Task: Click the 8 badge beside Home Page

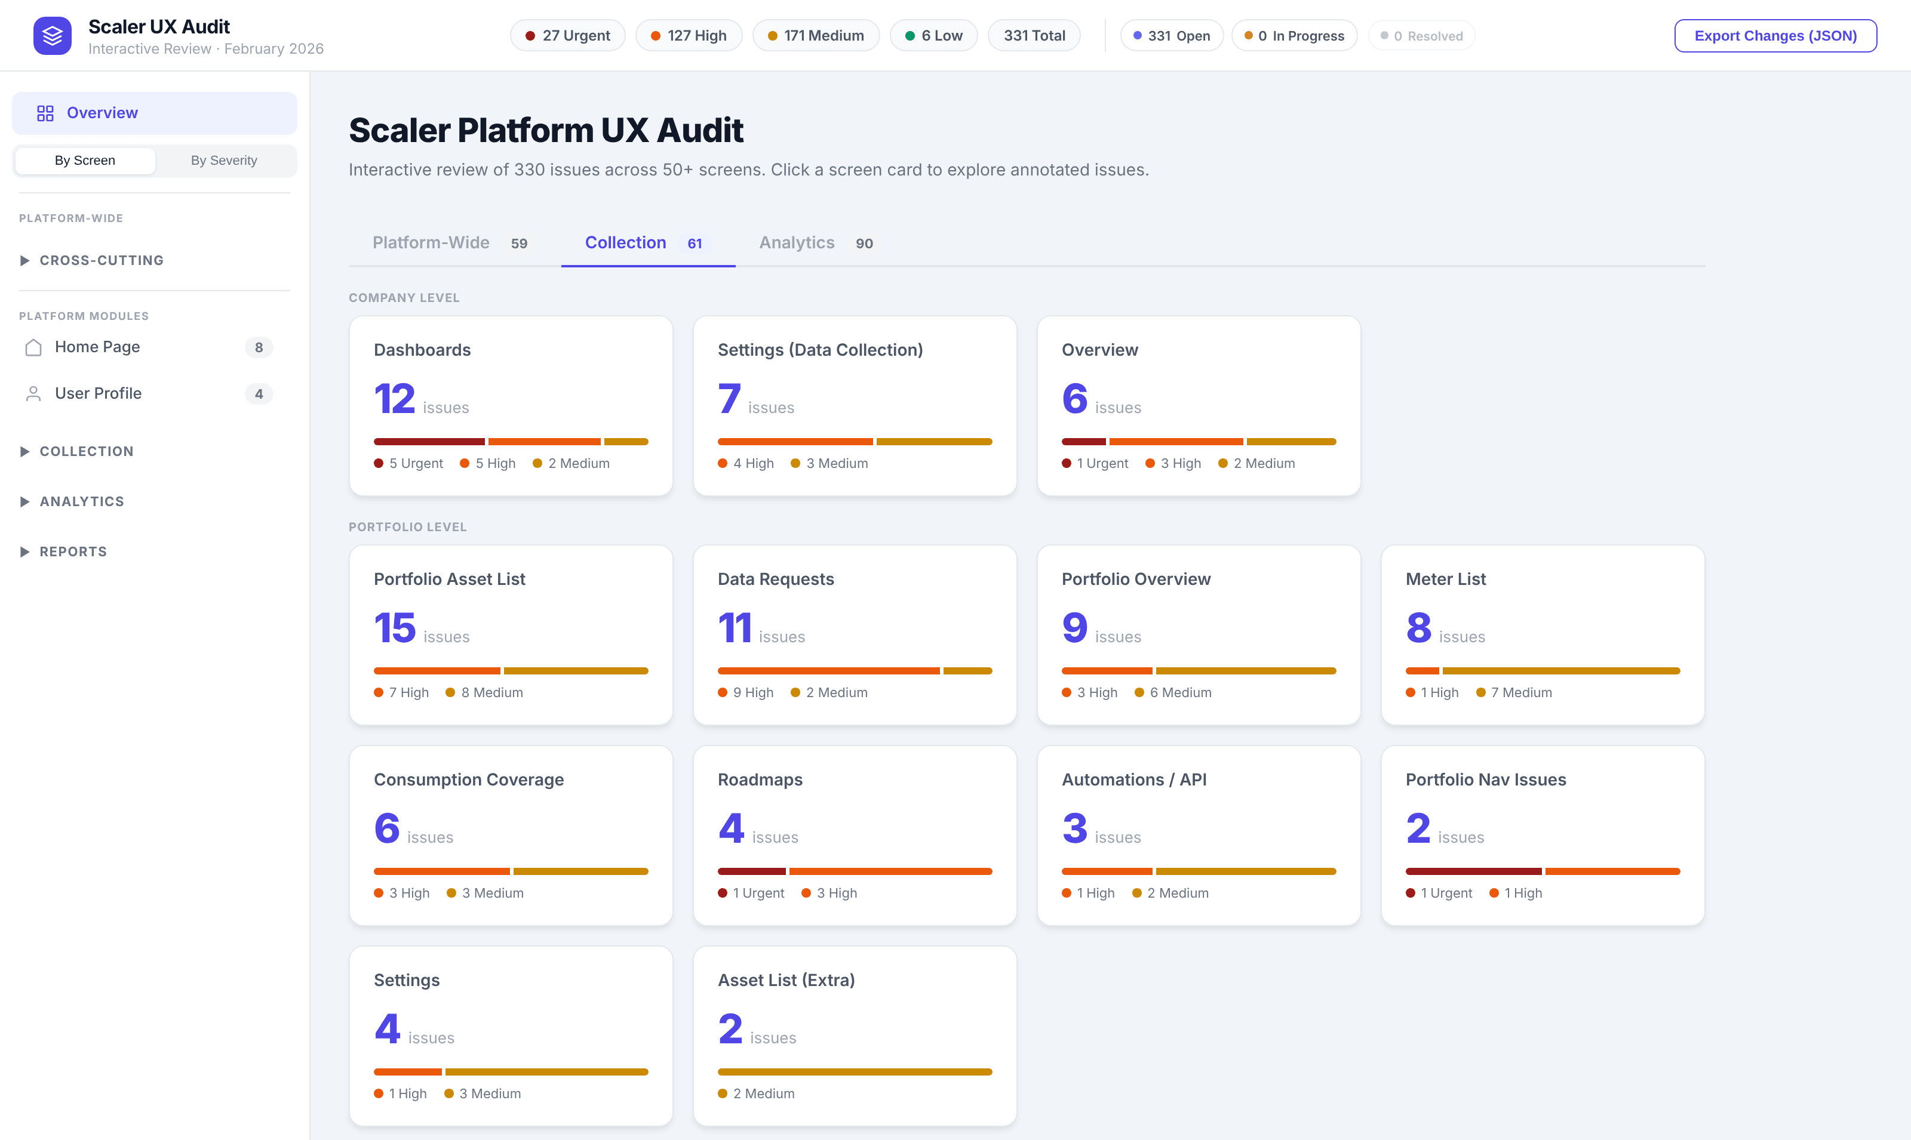Action: pos(259,347)
